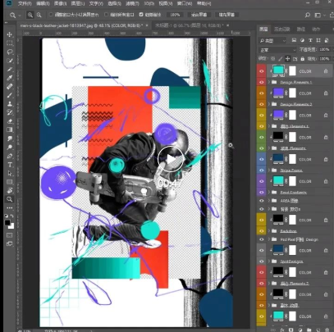Expand the Design Elements 1 group
The height and width of the screenshot is (332, 334).
269,82
